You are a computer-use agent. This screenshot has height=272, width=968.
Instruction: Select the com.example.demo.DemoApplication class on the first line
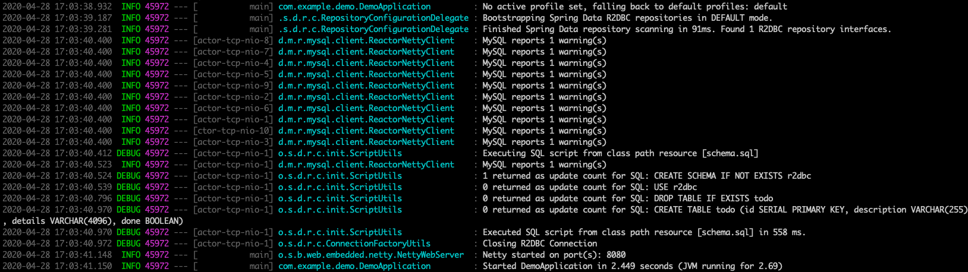point(354,7)
